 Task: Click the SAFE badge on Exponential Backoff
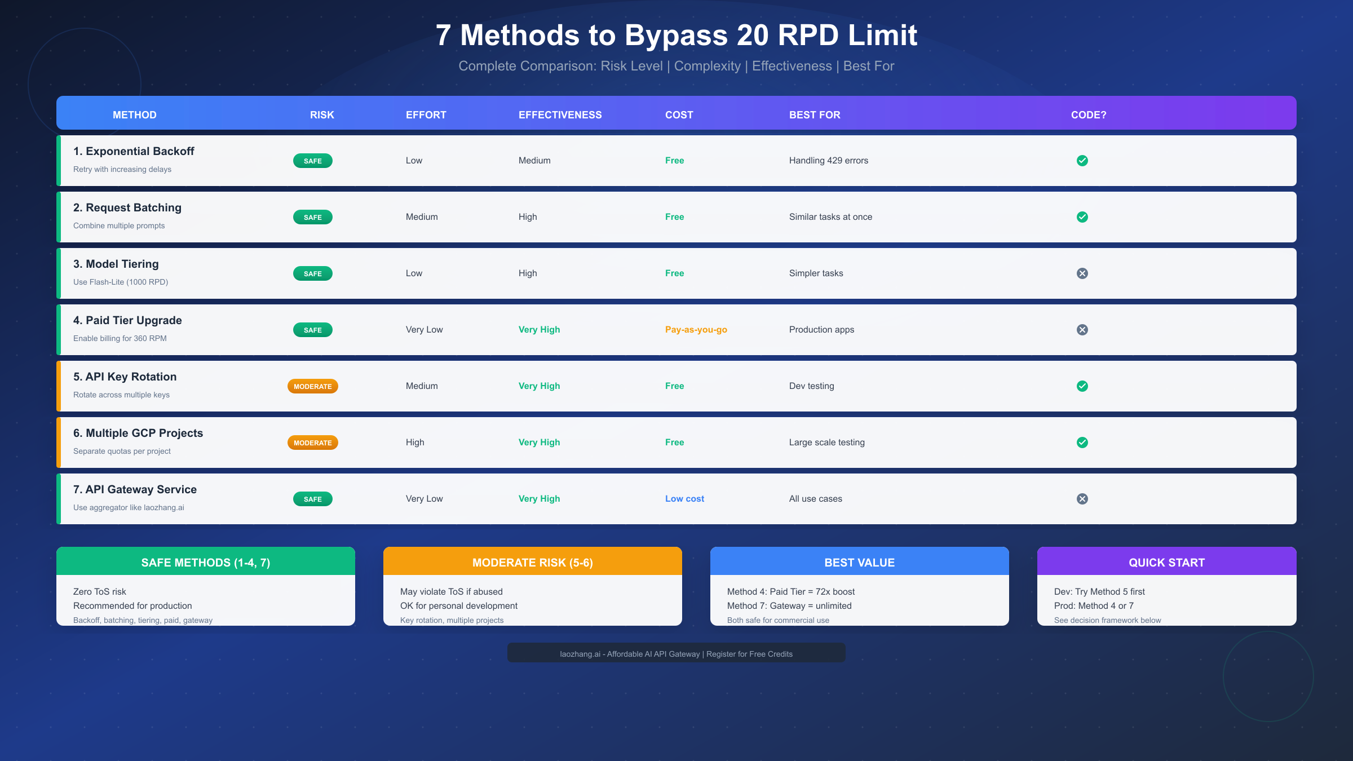coord(312,161)
